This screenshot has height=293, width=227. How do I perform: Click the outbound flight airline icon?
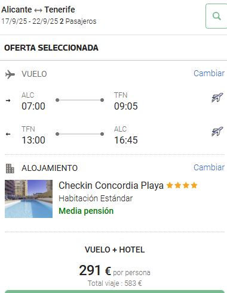(x=217, y=98)
